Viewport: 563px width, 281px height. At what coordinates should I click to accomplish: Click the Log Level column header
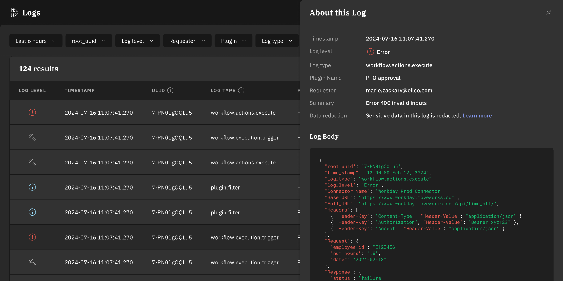[32, 91]
